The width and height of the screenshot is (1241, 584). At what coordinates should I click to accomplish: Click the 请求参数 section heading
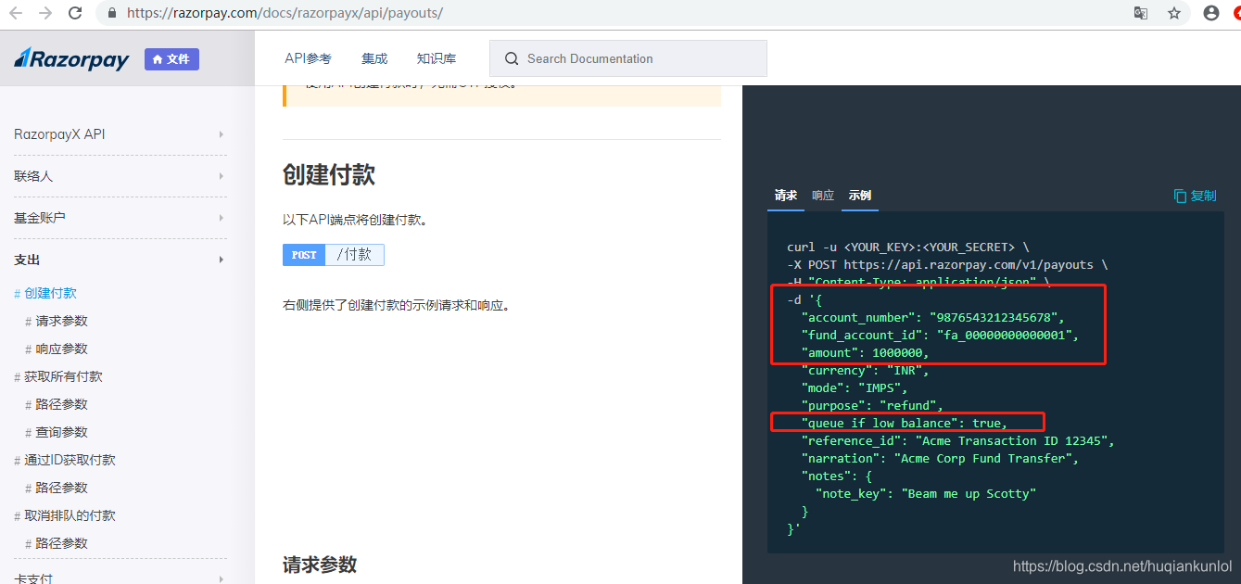320,565
